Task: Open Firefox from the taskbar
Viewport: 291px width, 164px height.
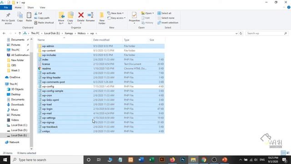Action: click(x=172, y=160)
